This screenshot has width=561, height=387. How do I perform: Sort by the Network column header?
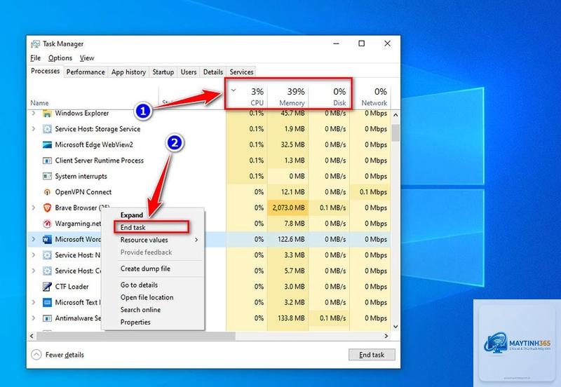(370, 97)
